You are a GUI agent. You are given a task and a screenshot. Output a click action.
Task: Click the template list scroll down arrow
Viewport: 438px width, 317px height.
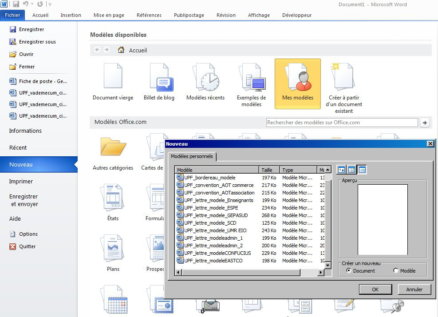coord(328,265)
